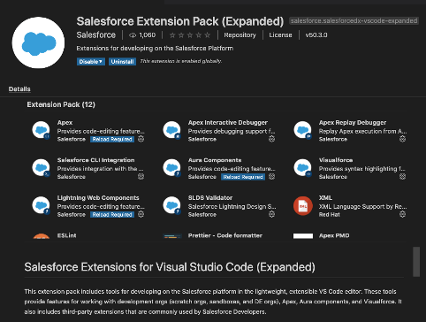
Task: Open manage gear for Aura Components
Action: (x=271, y=177)
